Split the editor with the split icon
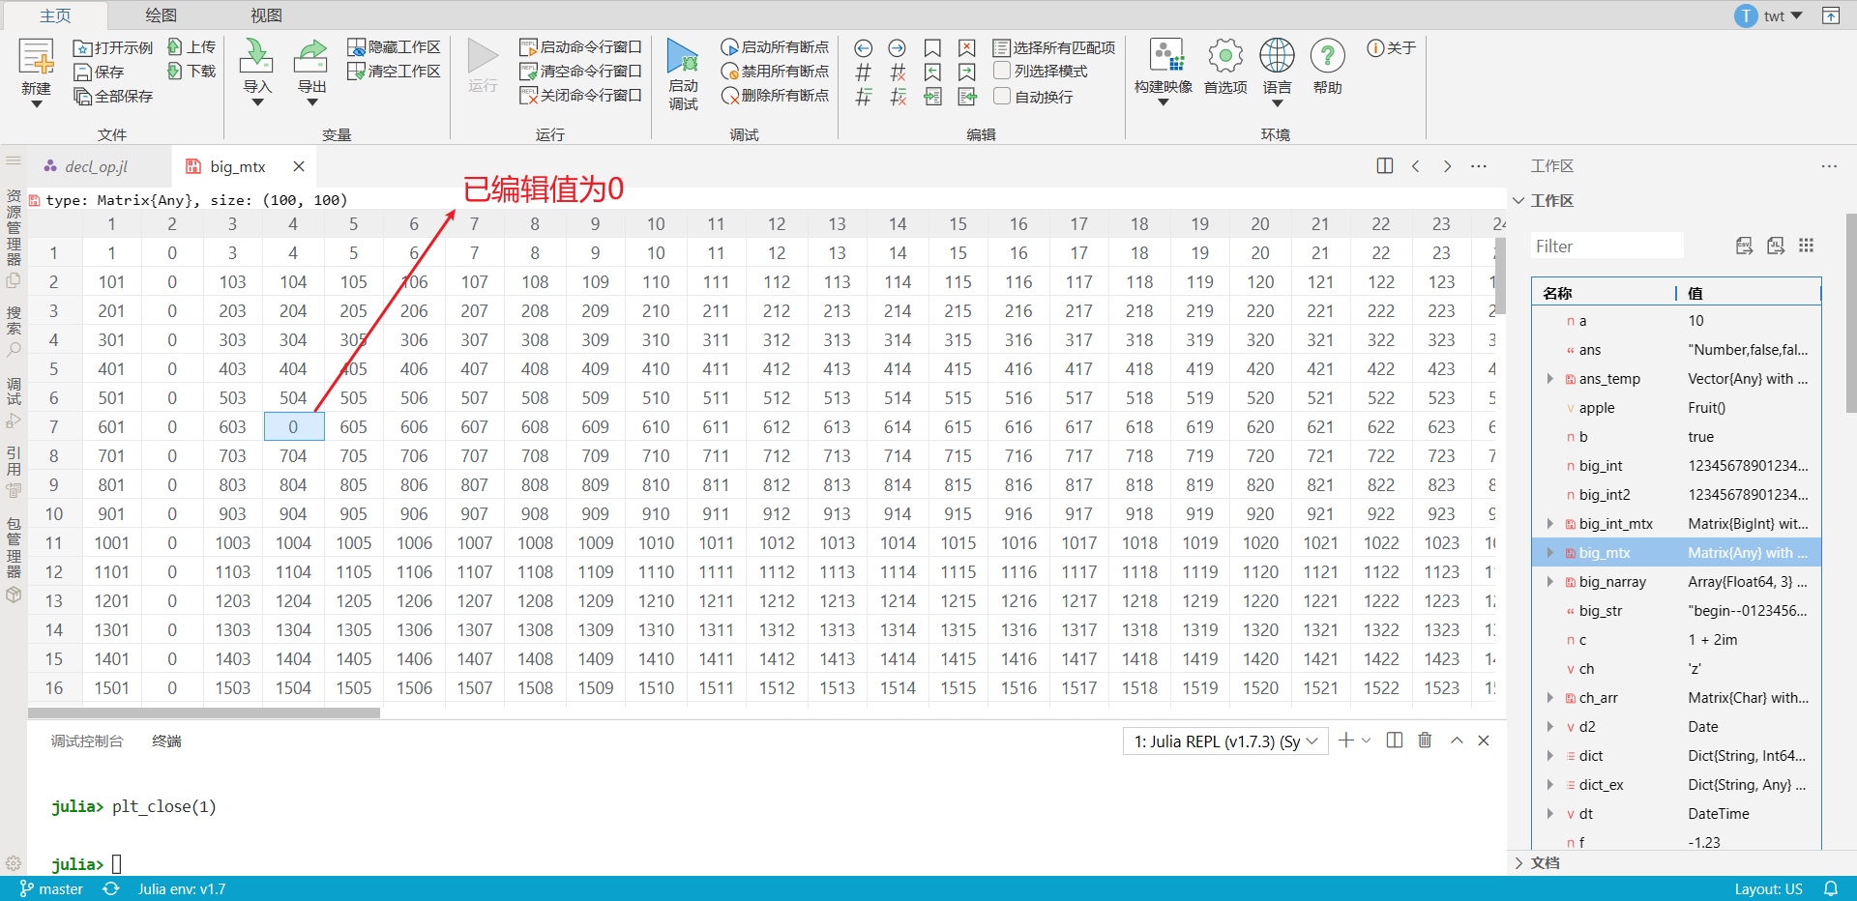Screen dimensions: 1857x901 click(1385, 166)
